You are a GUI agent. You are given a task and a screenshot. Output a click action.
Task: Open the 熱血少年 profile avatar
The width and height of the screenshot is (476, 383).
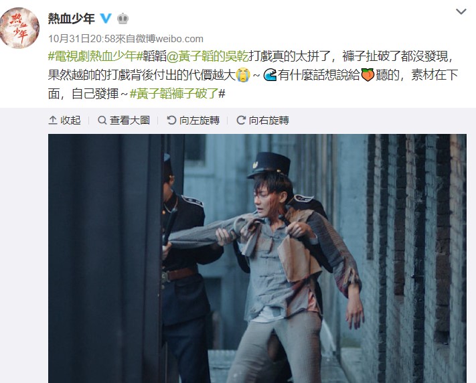19,28
